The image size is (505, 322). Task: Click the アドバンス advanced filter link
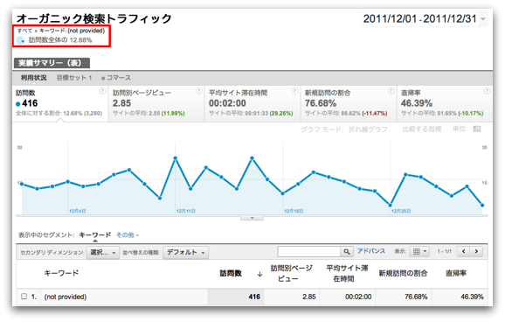pyautogui.click(x=371, y=251)
